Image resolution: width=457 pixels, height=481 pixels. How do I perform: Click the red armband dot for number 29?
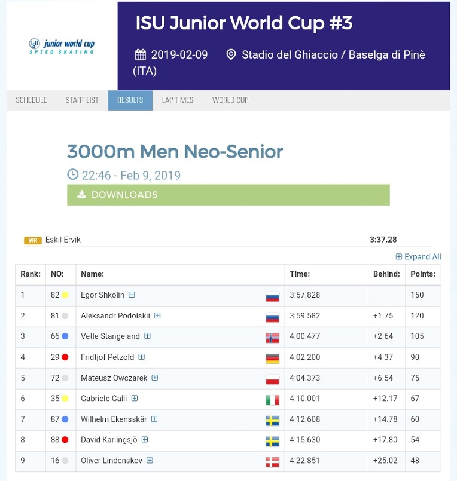click(x=65, y=357)
